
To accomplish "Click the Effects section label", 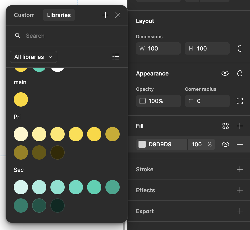I will (145, 190).
